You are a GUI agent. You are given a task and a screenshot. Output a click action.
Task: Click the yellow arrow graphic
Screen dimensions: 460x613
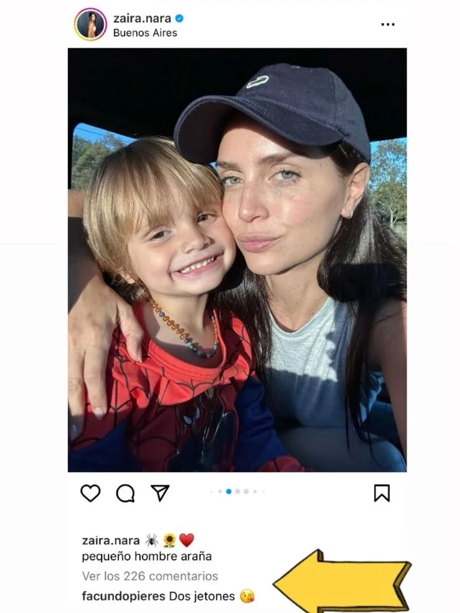tap(342, 583)
